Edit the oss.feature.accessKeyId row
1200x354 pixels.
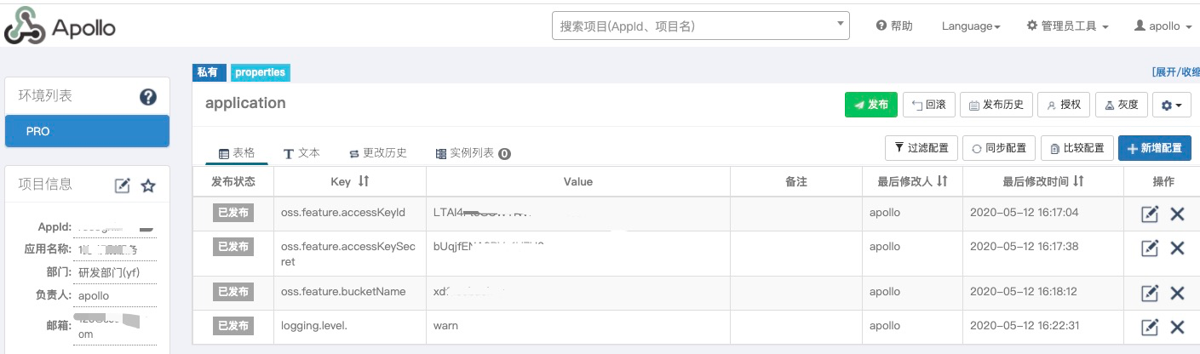(x=1150, y=214)
